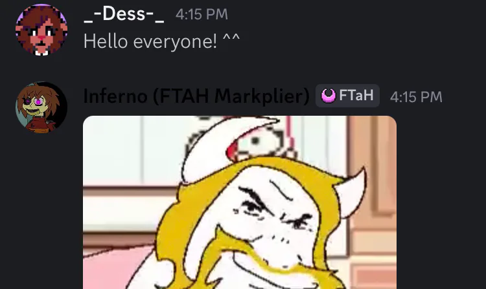The width and height of the screenshot is (486, 289).
Task: Open the attached goat character image
Action: [240, 202]
